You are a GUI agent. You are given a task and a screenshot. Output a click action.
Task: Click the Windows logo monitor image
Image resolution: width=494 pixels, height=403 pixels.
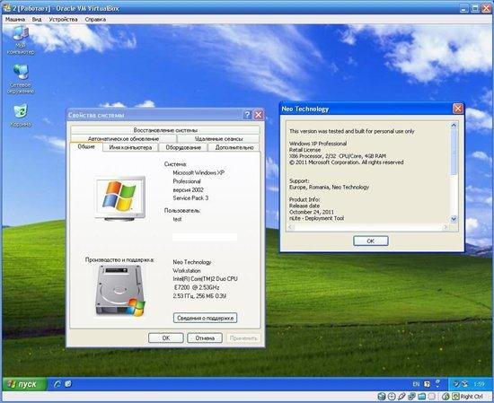(x=120, y=198)
